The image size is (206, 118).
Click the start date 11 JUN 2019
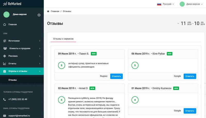point(186,23)
